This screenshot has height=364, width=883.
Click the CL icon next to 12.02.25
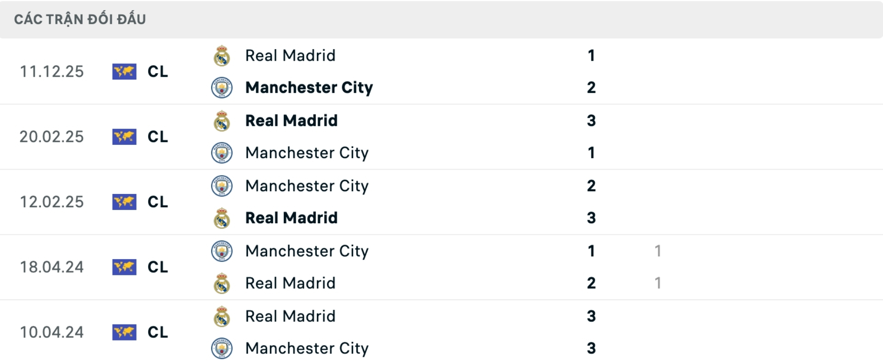coord(124,202)
